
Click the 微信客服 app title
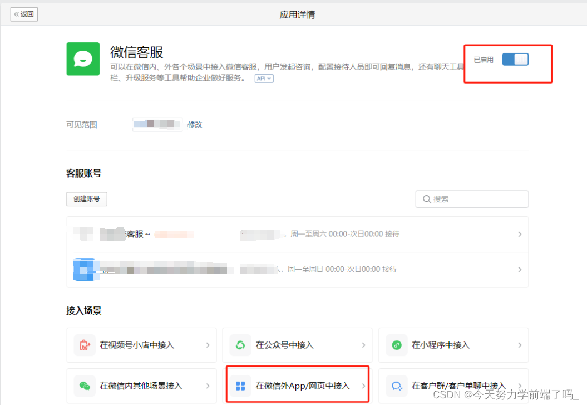(137, 52)
